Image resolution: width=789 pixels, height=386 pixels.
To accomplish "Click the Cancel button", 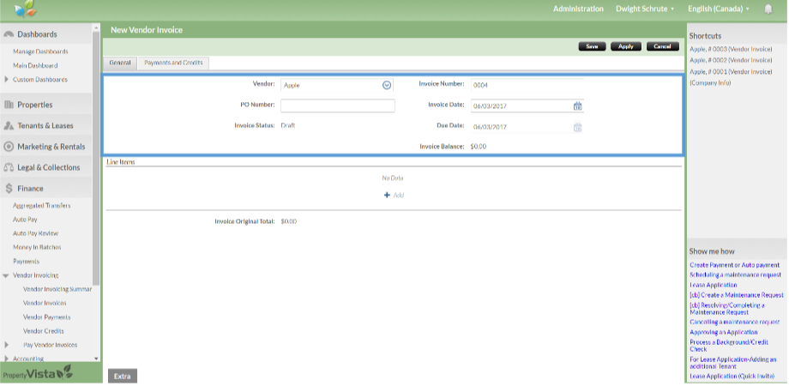I will pos(662,46).
